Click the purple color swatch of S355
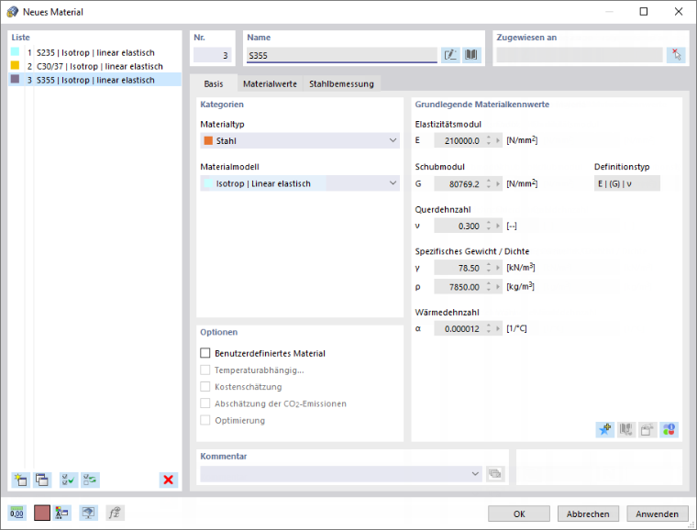This screenshot has height=530, width=697. (x=15, y=79)
